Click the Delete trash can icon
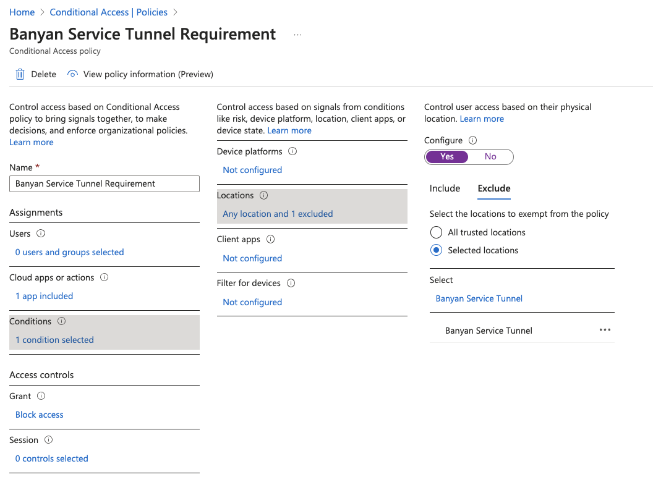Viewport: 653px width, 498px height. pos(20,74)
